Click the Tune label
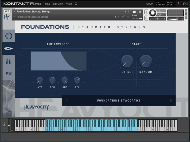 [x=160, y=11]
